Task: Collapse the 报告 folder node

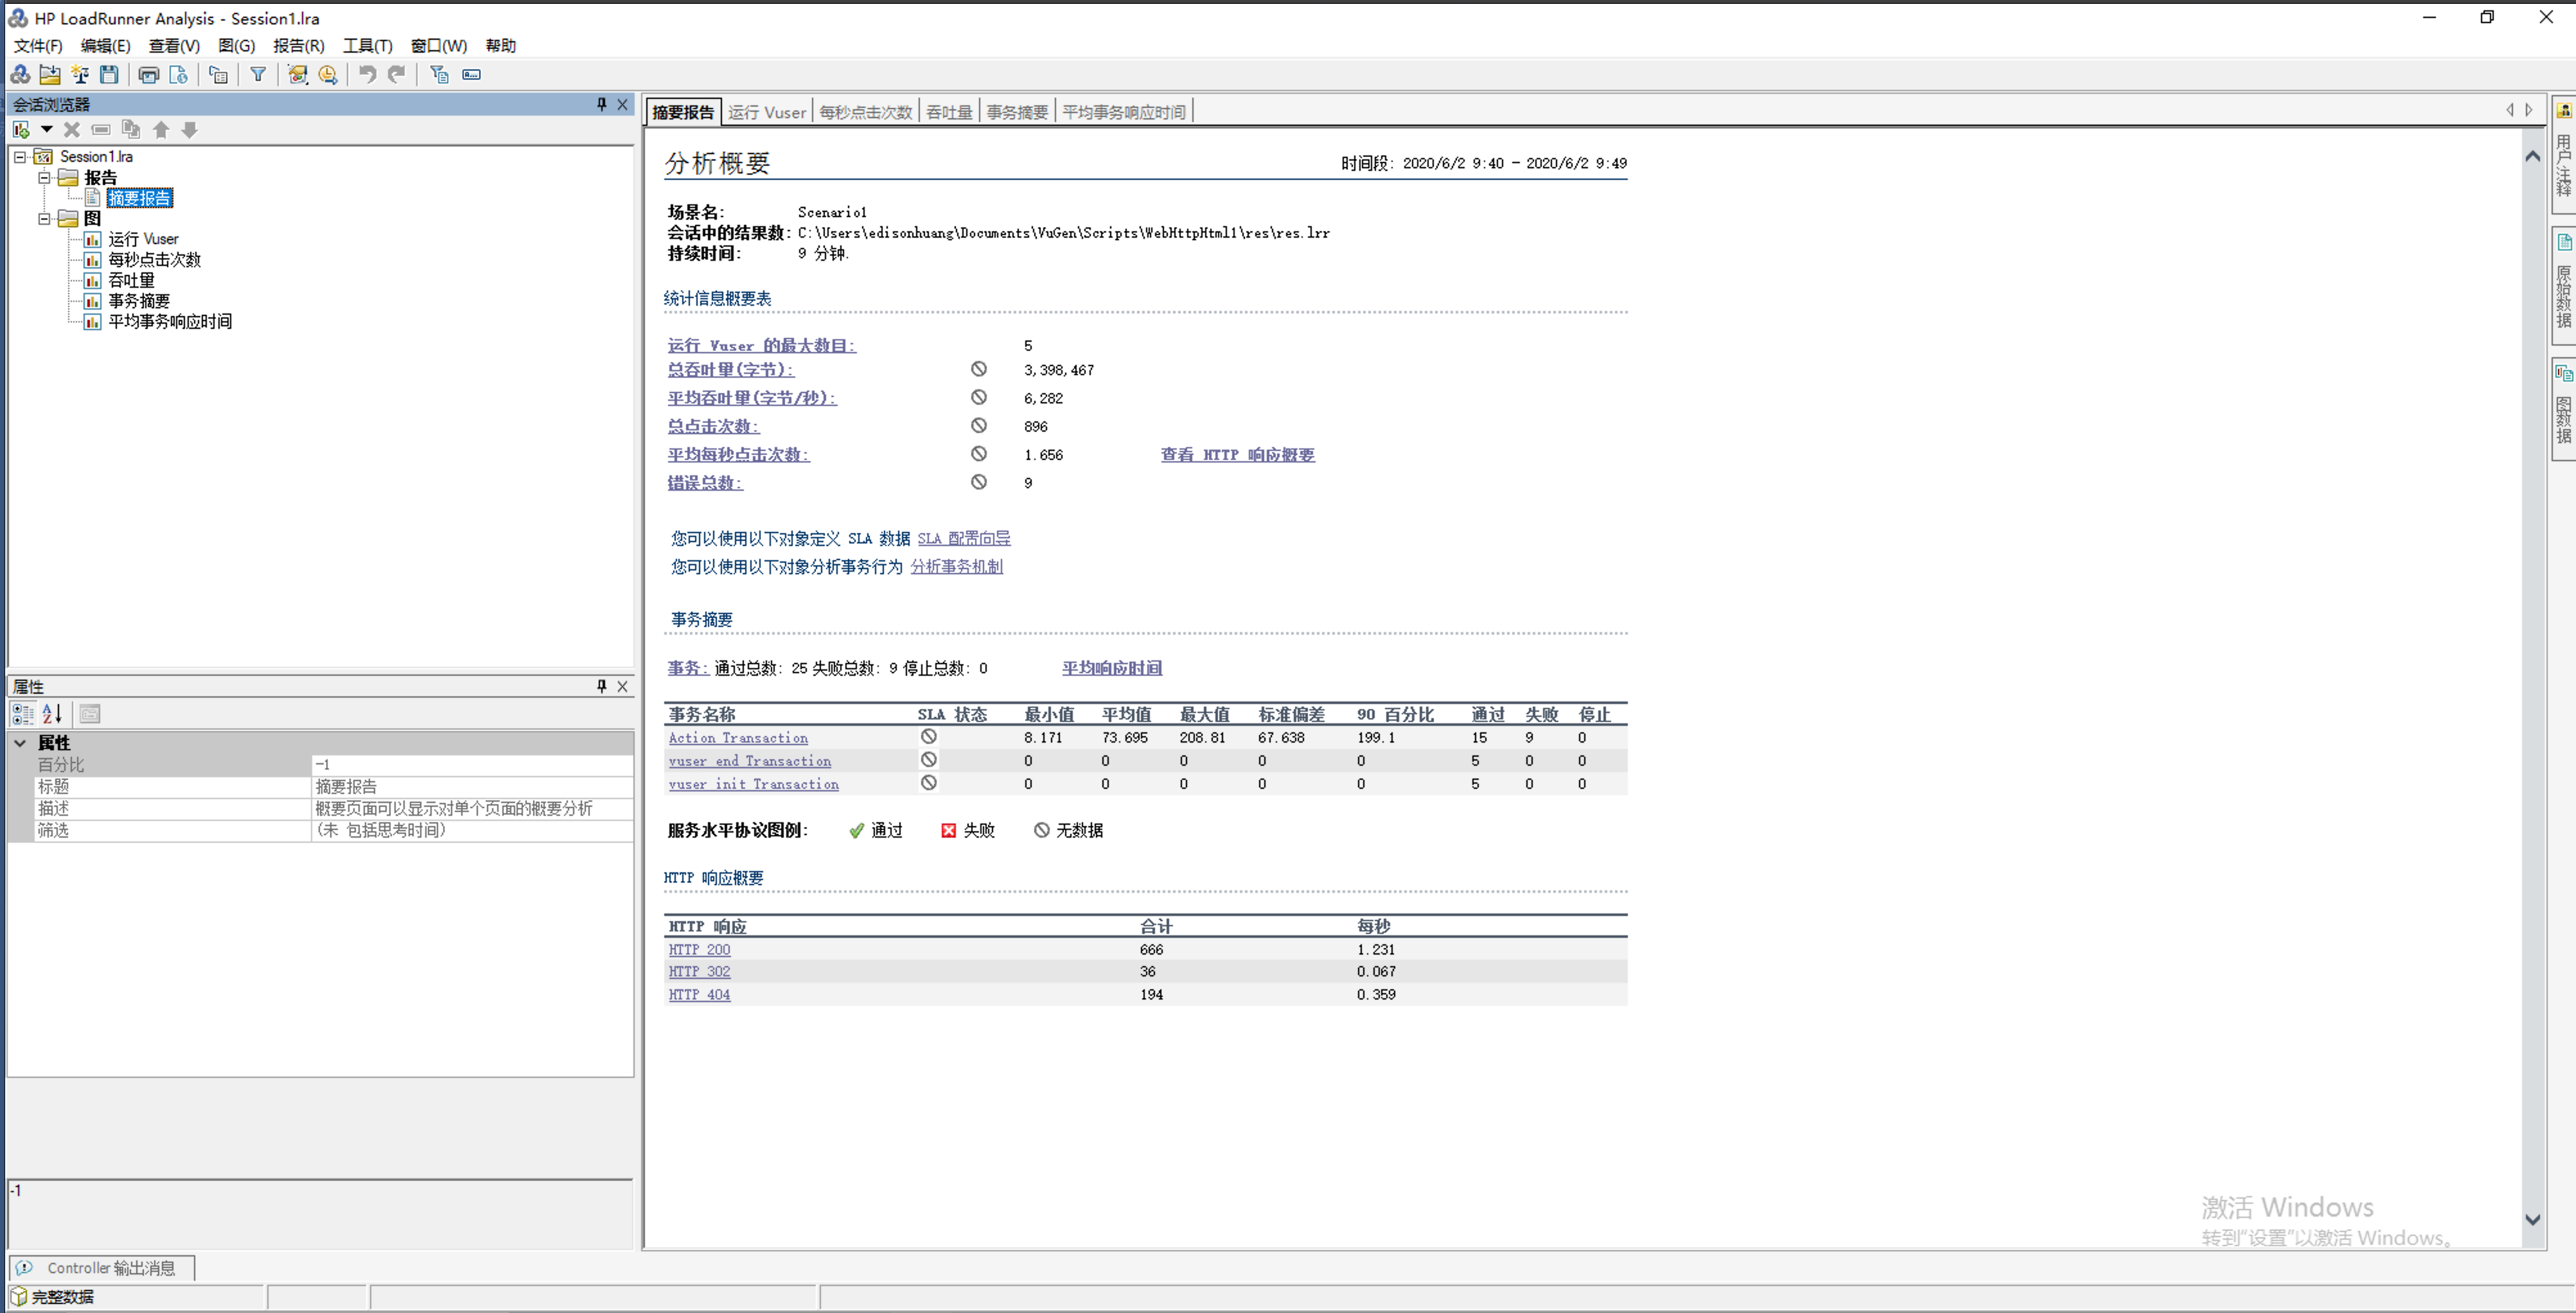Action: (x=44, y=178)
